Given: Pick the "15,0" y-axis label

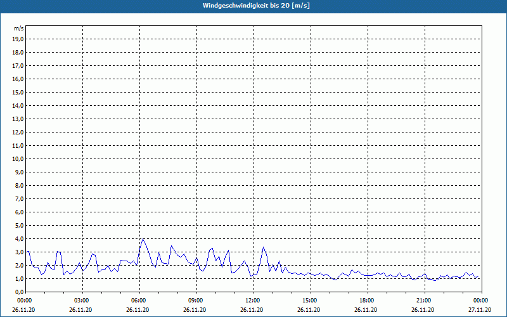Looking at the screenshot, I should pos(18,92).
